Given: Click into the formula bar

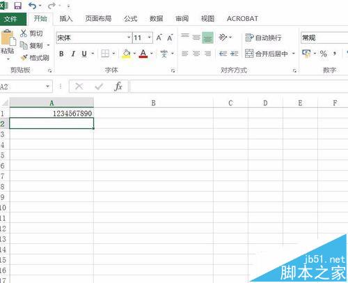Looking at the screenshot, I should pyautogui.click(x=239, y=86).
